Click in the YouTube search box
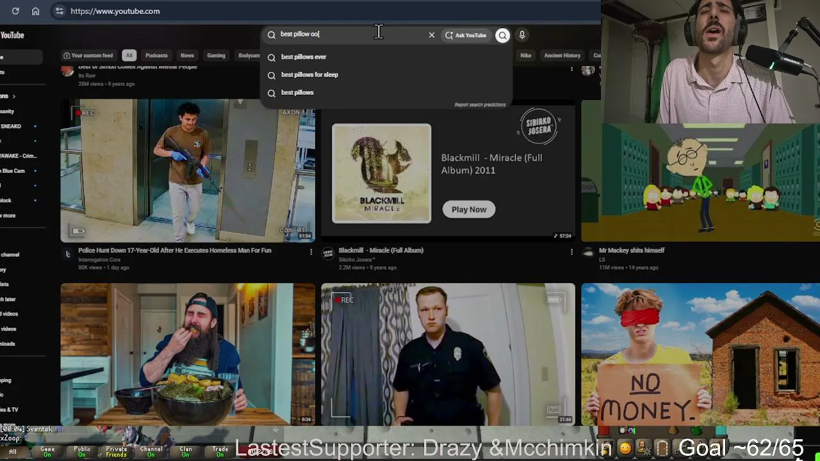Image resolution: width=820 pixels, height=461 pixels. point(349,35)
